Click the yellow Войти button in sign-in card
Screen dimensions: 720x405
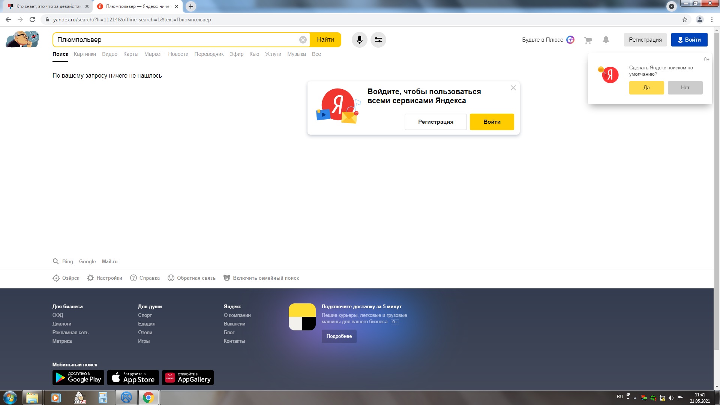[492, 122]
